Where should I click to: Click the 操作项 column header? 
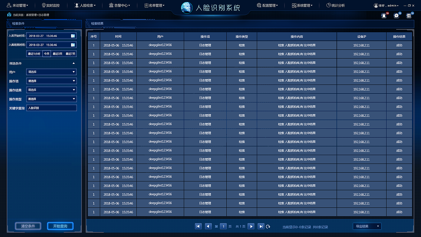[x=205, y=37]
